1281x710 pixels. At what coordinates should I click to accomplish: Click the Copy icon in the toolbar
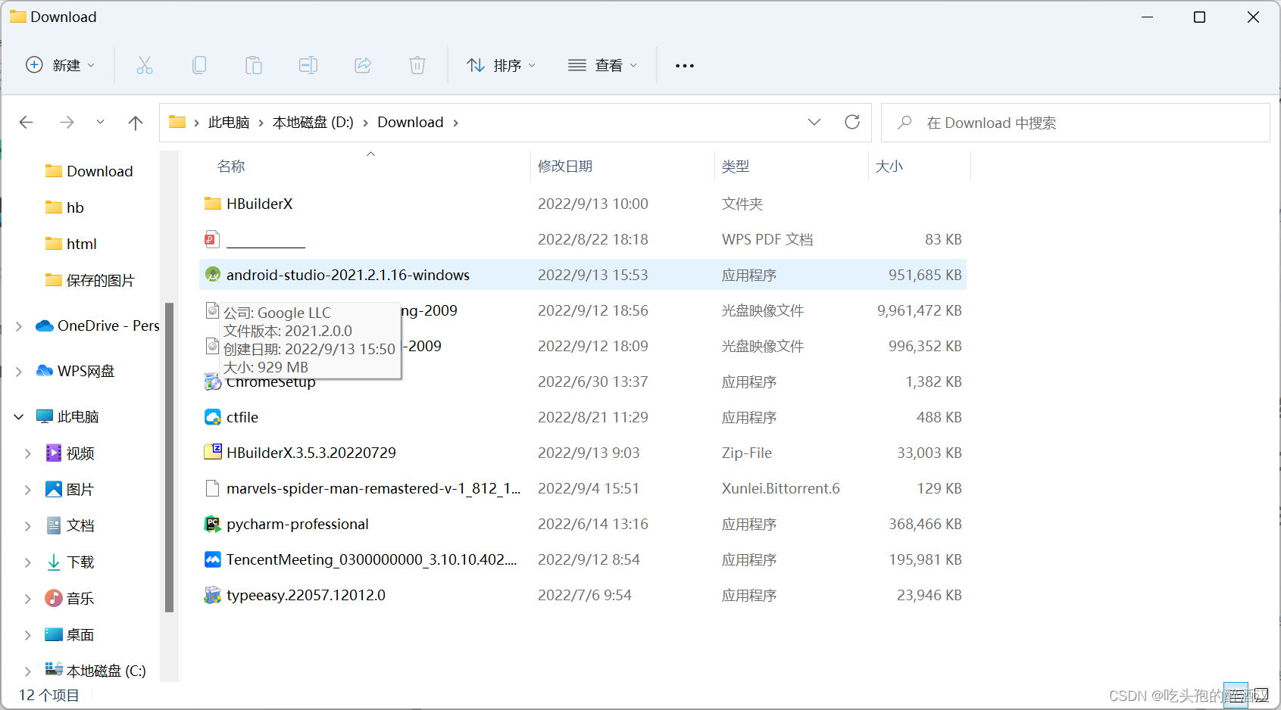point(199,65)
